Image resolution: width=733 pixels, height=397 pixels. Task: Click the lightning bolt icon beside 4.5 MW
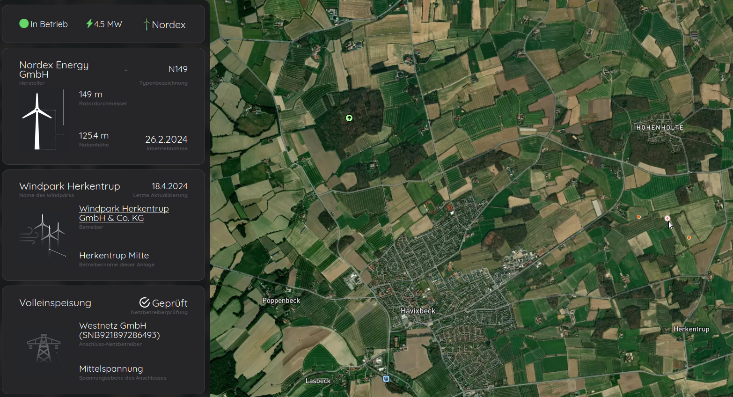[89, 23]
